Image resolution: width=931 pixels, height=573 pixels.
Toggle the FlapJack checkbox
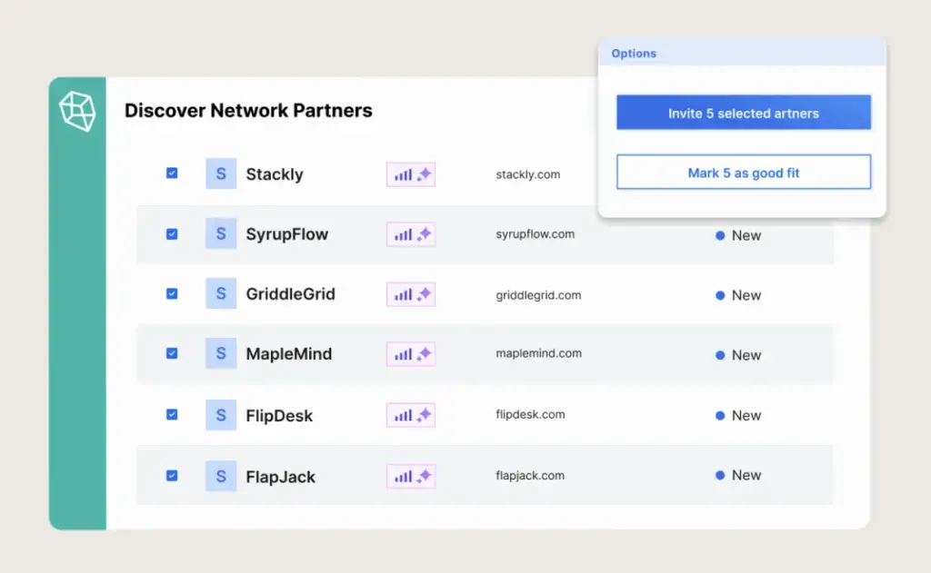click(172, 475)
